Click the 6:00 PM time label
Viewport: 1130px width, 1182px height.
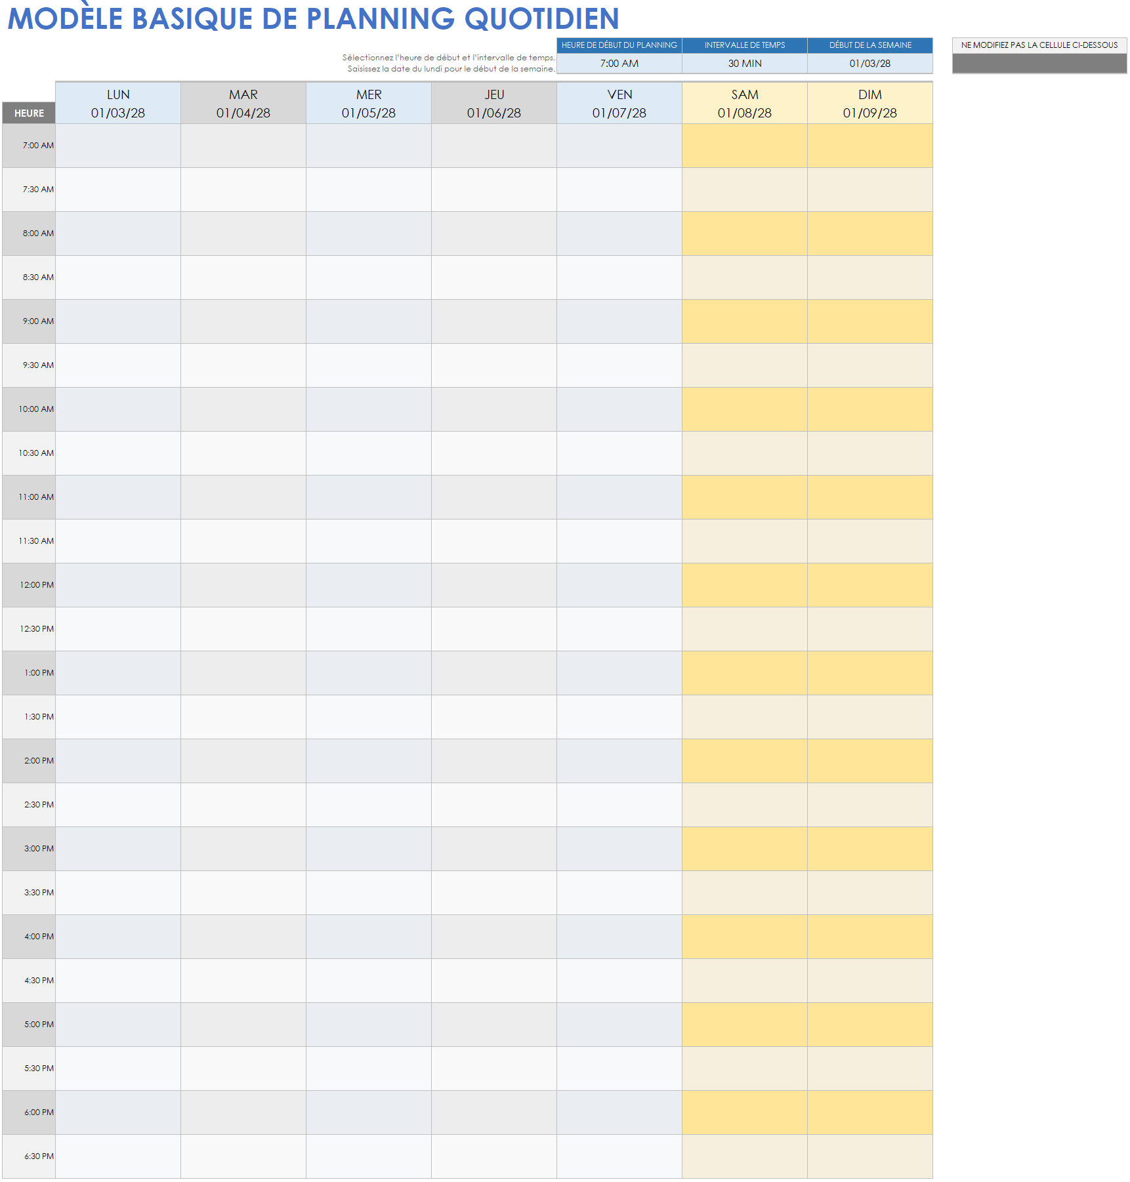pos(29,1112)
